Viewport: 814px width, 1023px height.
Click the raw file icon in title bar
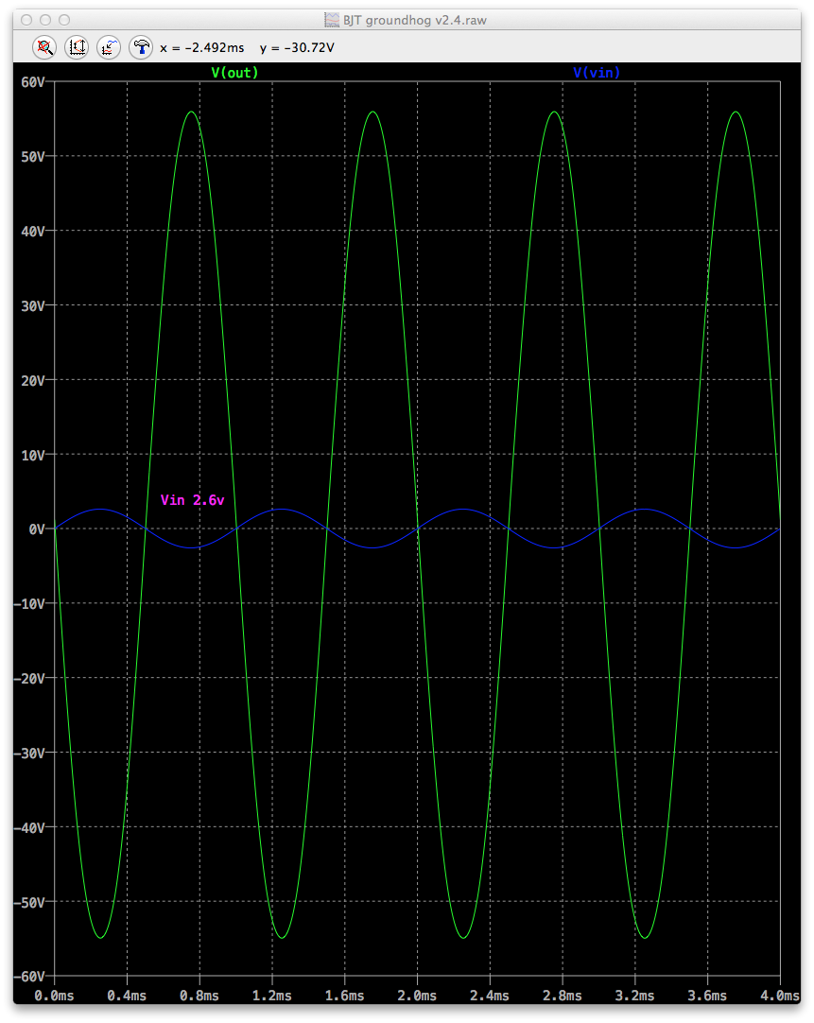point(332,20)
